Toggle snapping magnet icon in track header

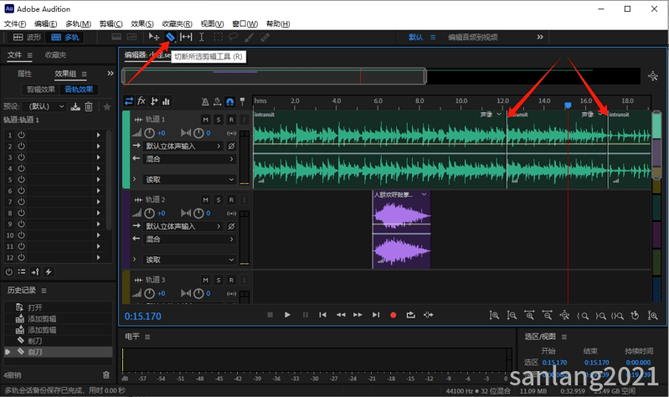[230, 101]
